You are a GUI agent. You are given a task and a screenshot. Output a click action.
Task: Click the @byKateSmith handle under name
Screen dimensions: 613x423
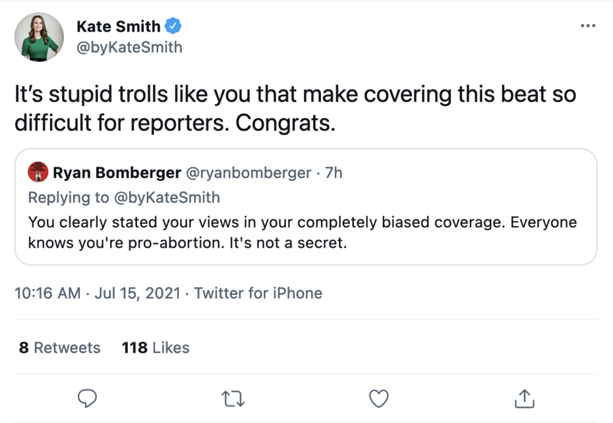click(129, 47)
